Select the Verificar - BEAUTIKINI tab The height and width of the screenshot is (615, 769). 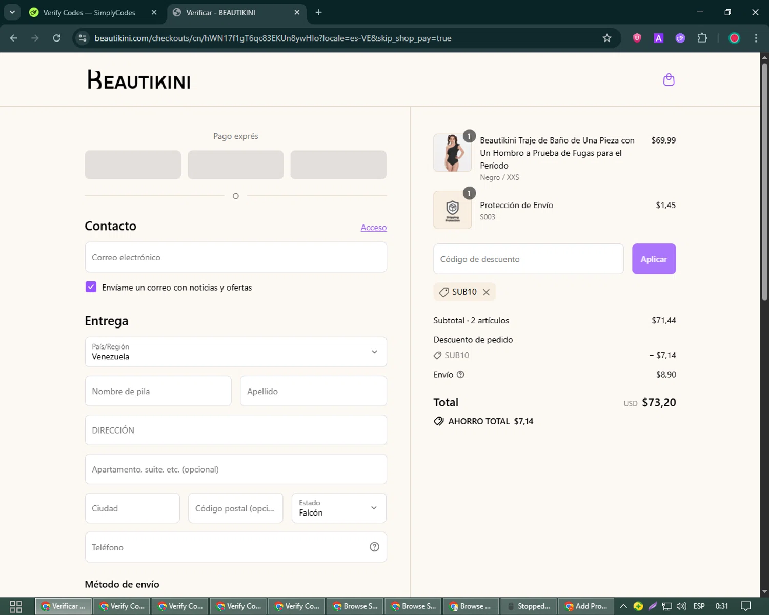tap(220, 12)
